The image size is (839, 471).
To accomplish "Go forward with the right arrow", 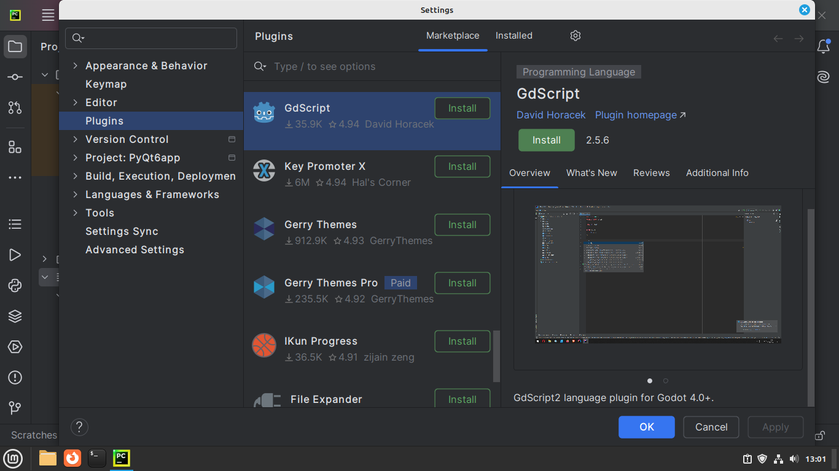I will tap(799, 39).
